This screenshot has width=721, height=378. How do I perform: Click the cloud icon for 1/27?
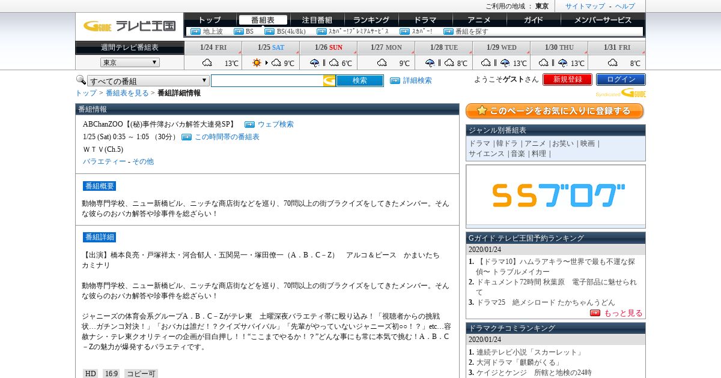tap(382, 62)
